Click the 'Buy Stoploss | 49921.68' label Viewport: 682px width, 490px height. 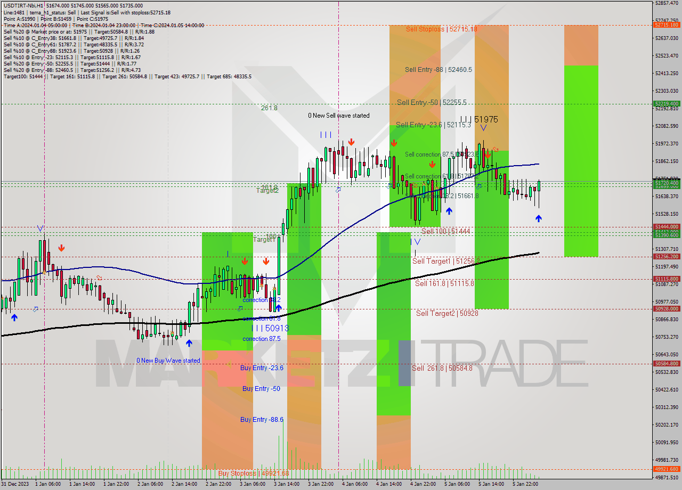click(x=254, y=473)
